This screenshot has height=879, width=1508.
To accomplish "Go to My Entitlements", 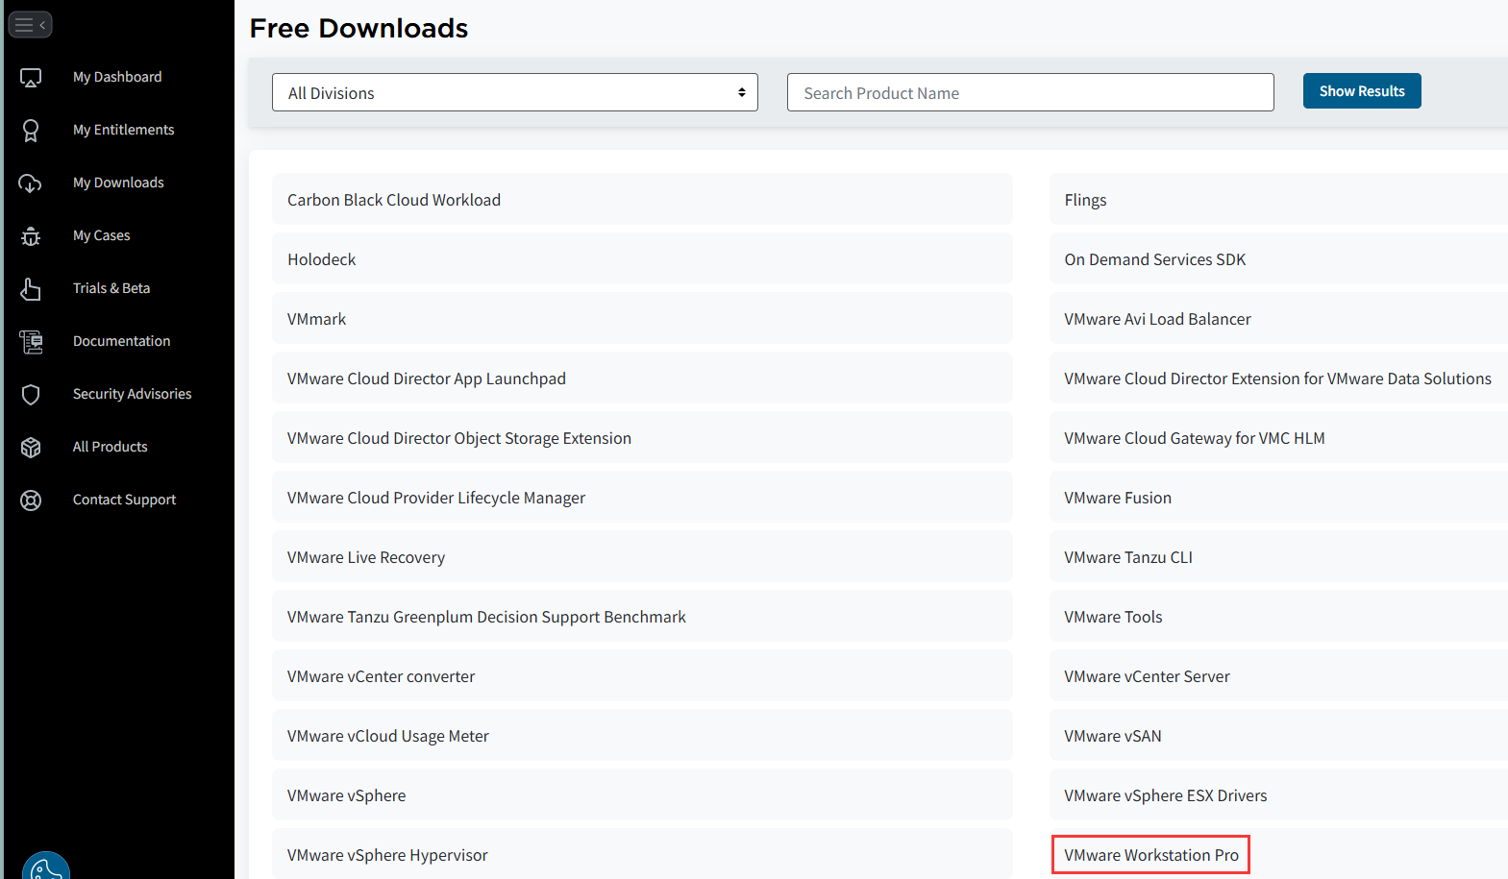I will coord(124,130).
